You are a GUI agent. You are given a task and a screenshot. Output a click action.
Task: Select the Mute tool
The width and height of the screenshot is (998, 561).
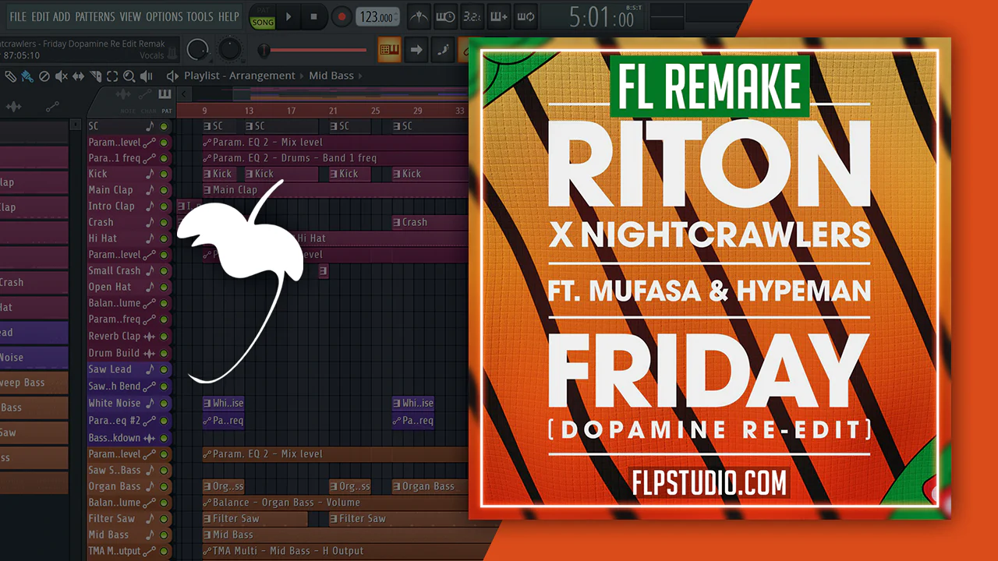tap(62, 76)
